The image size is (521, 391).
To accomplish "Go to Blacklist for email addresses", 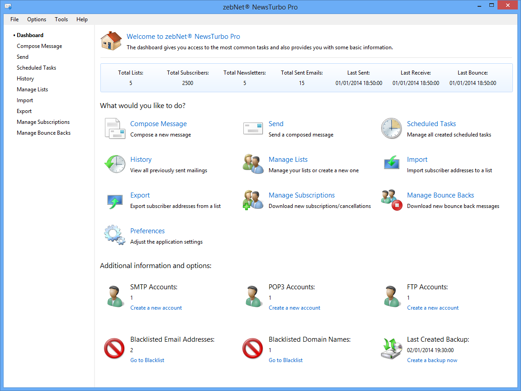I will click(147, 360).
